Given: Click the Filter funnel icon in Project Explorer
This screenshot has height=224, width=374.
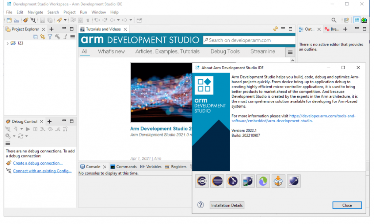Looking at the screenshot, I should [x=50, y=37].
